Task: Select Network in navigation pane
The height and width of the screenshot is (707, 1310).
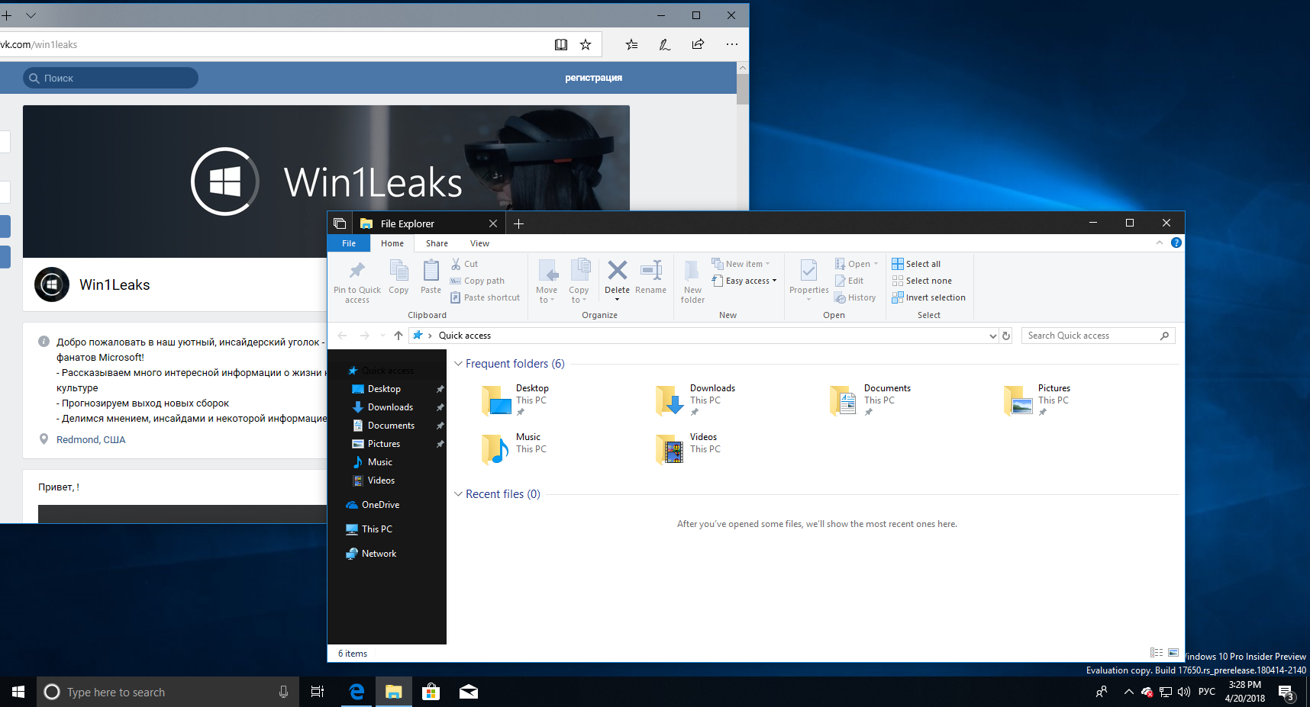Action: [x=379, y=554]
